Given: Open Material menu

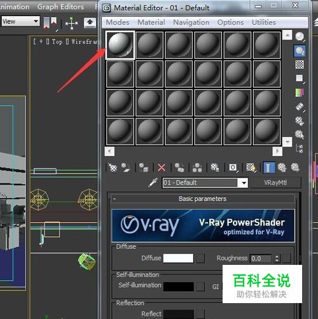Looking at the screenshot, I should (151, 22).
